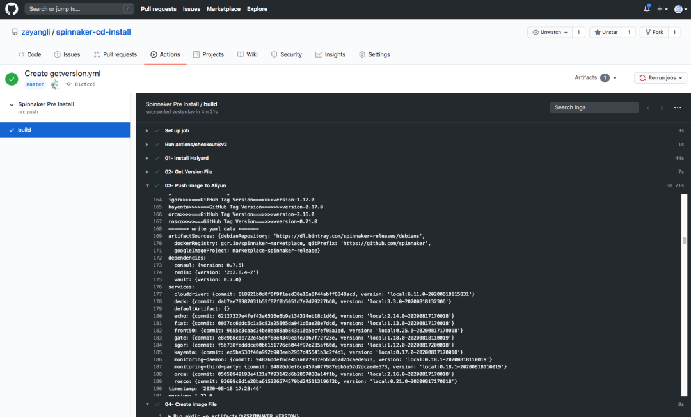Click the Unwatch eye icon
The width and height of the screenshot is (691, 417).
click(x=536, y=32)
